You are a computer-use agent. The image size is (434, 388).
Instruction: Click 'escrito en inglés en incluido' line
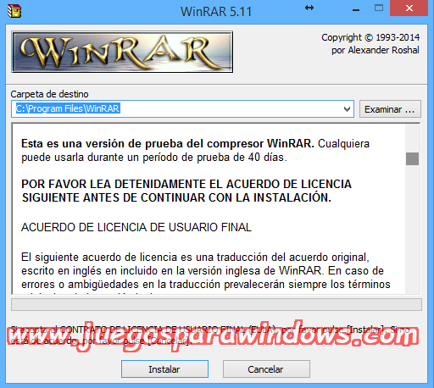click(x=203, y=271)
